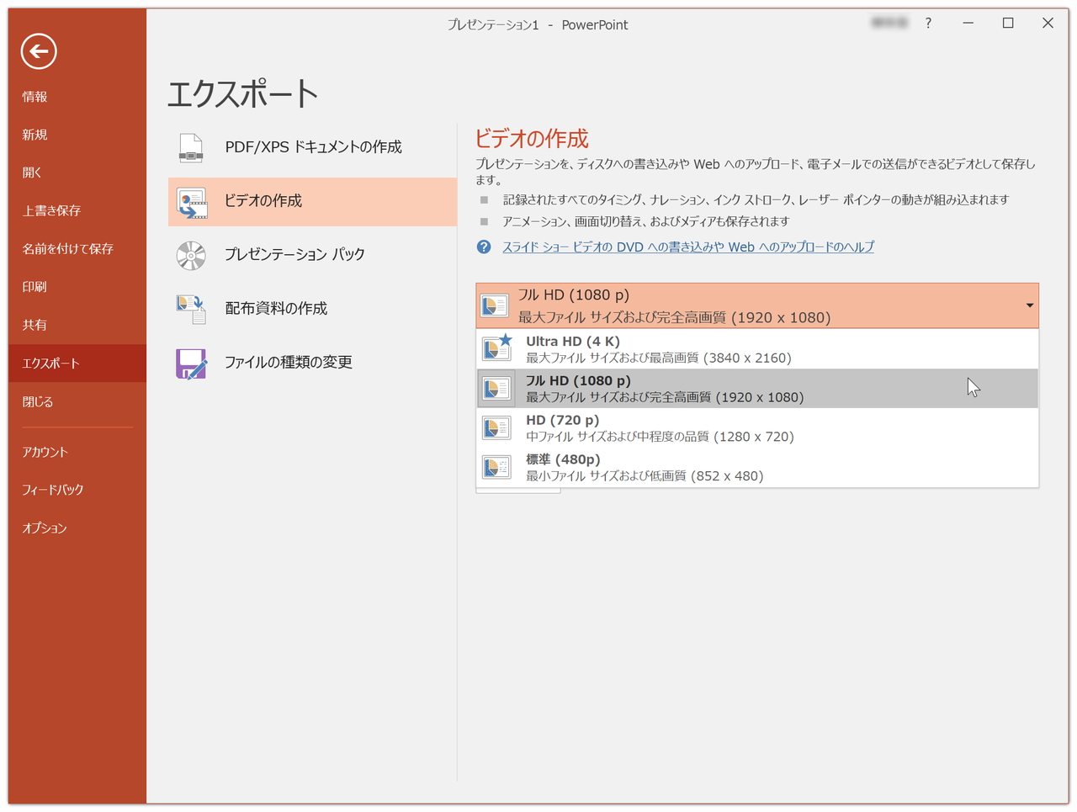1077x812 pixels.
Task: Click 名前を付けて保存 in the sidebar
Action: 54,248
